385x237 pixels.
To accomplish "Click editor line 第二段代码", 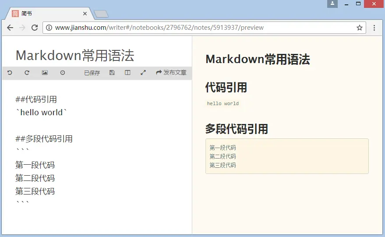I will [35, 178].
